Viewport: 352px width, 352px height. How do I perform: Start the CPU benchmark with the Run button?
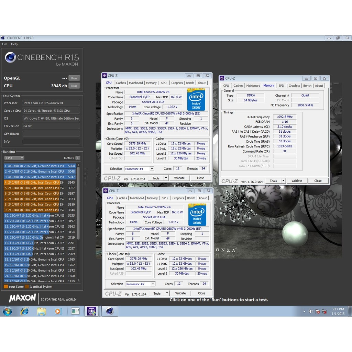pyautogui.click(x=74, y=86)
